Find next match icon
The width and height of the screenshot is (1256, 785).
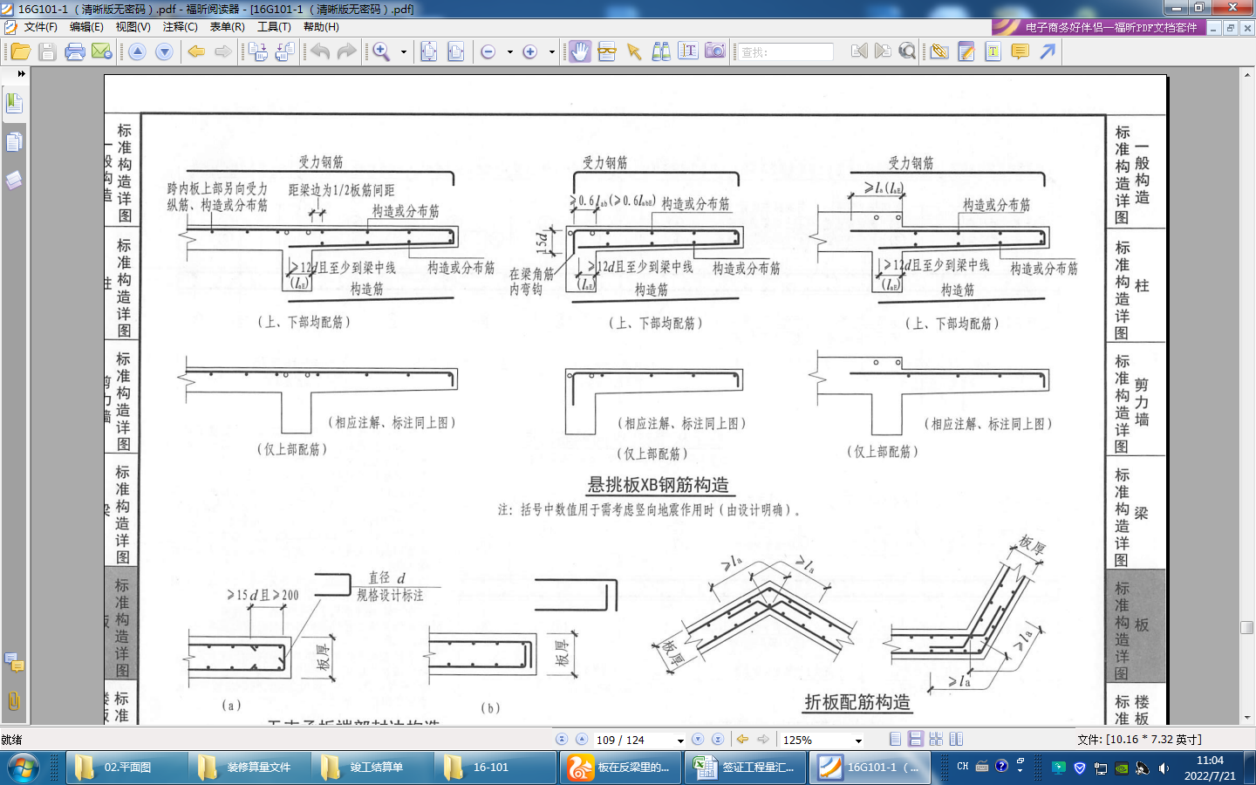(x=883, y=51)
